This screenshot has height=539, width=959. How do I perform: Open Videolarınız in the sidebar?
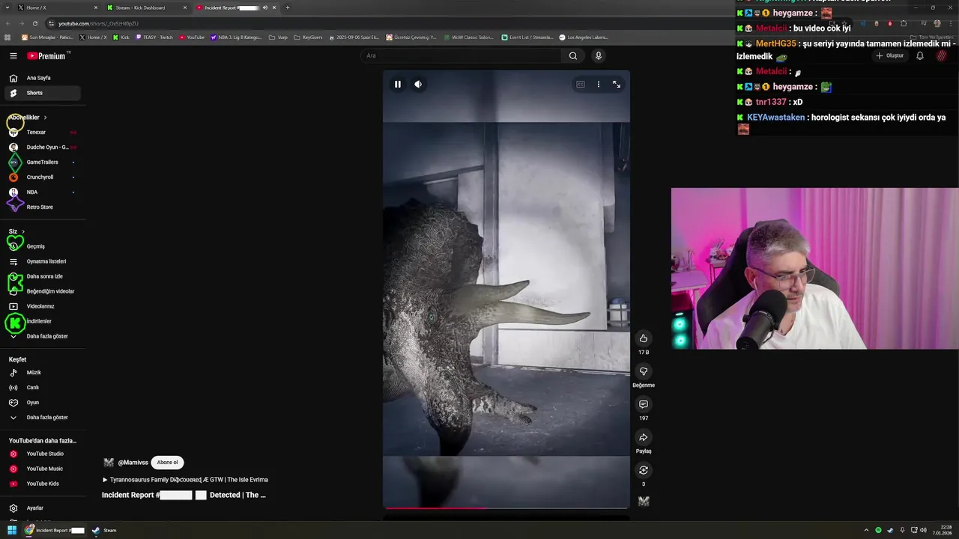point(43,306)
